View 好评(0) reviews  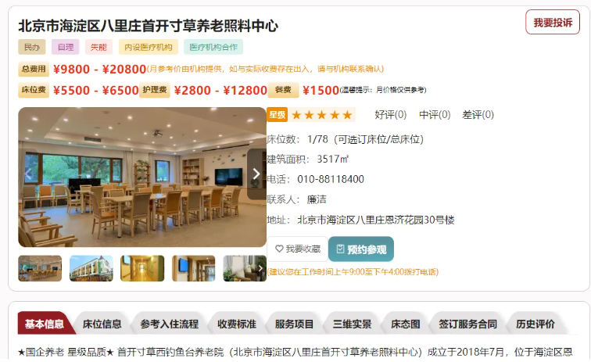click(391, 115)
